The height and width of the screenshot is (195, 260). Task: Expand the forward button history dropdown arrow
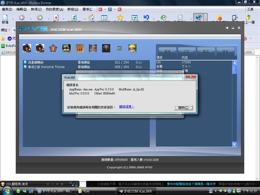[x=49, y=19]
